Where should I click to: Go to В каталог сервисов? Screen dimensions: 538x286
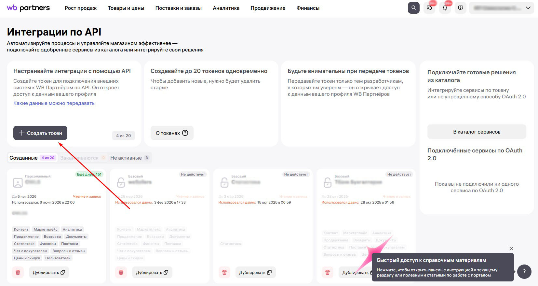(x=477, y=132)
